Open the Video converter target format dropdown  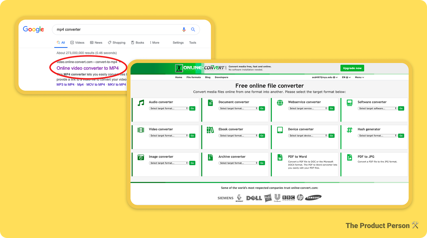pyautogui.click(x=169, y=136)
